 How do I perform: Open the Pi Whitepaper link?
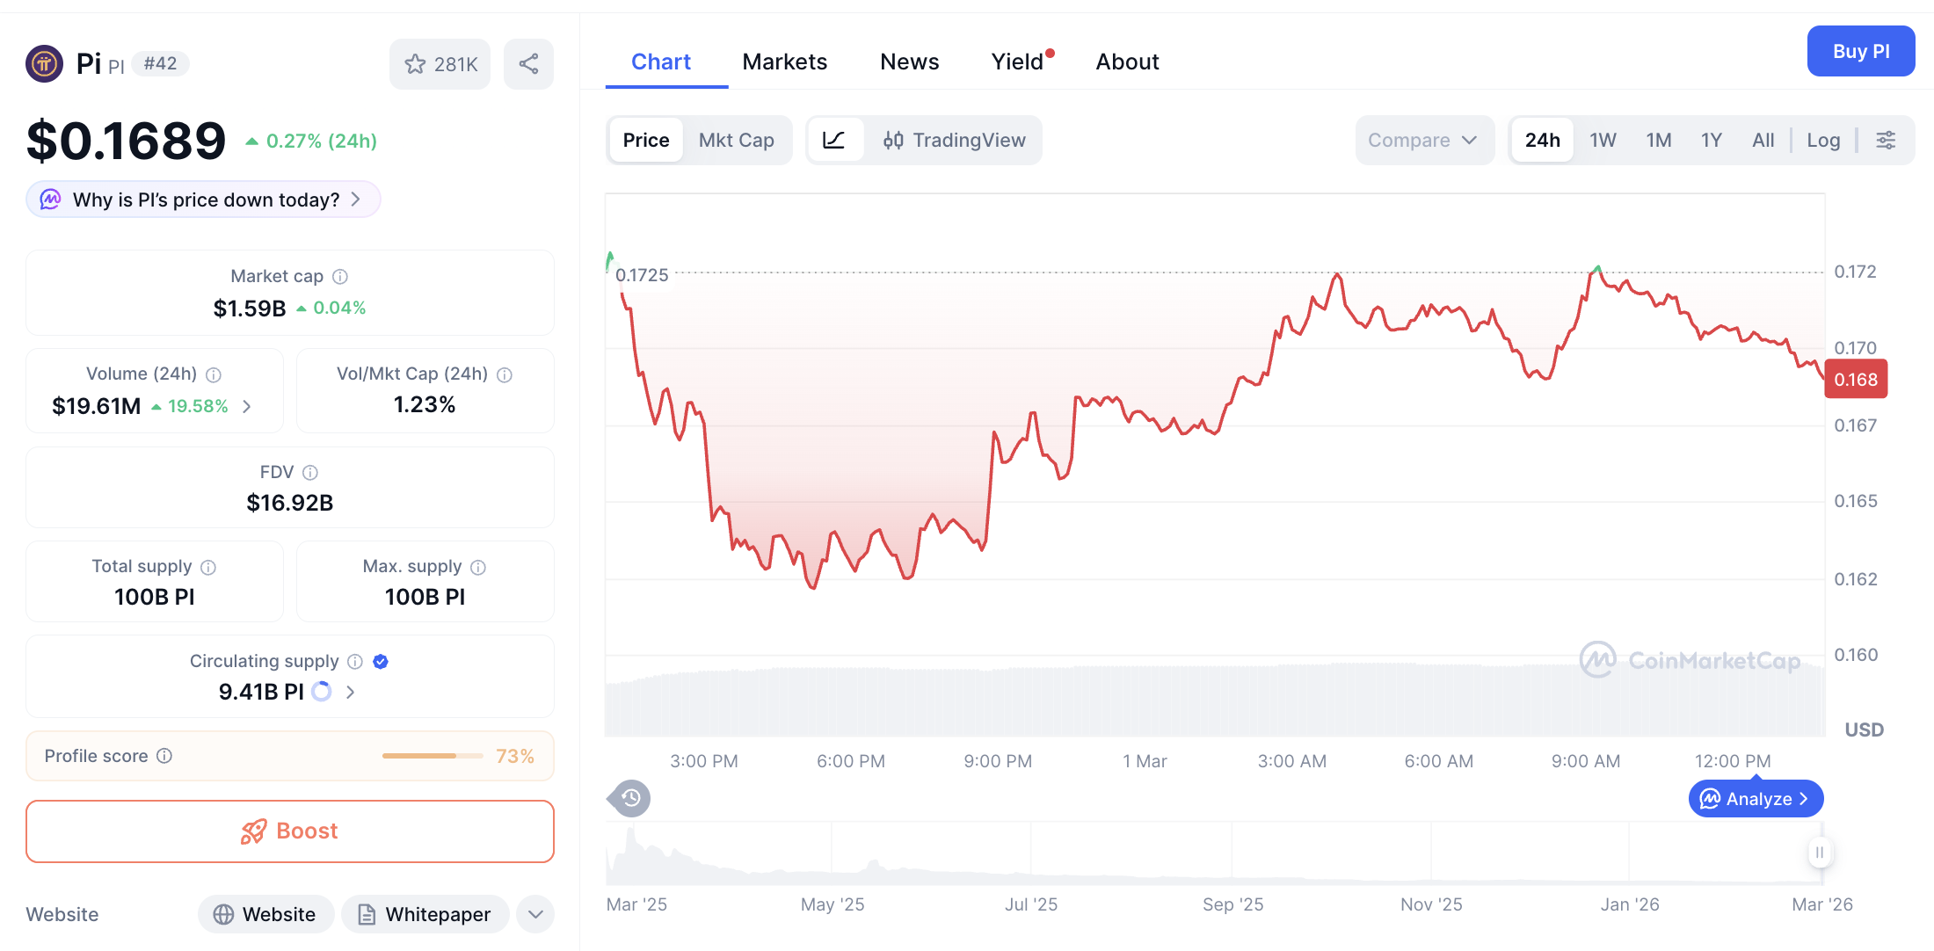click(x=425, y=914)
